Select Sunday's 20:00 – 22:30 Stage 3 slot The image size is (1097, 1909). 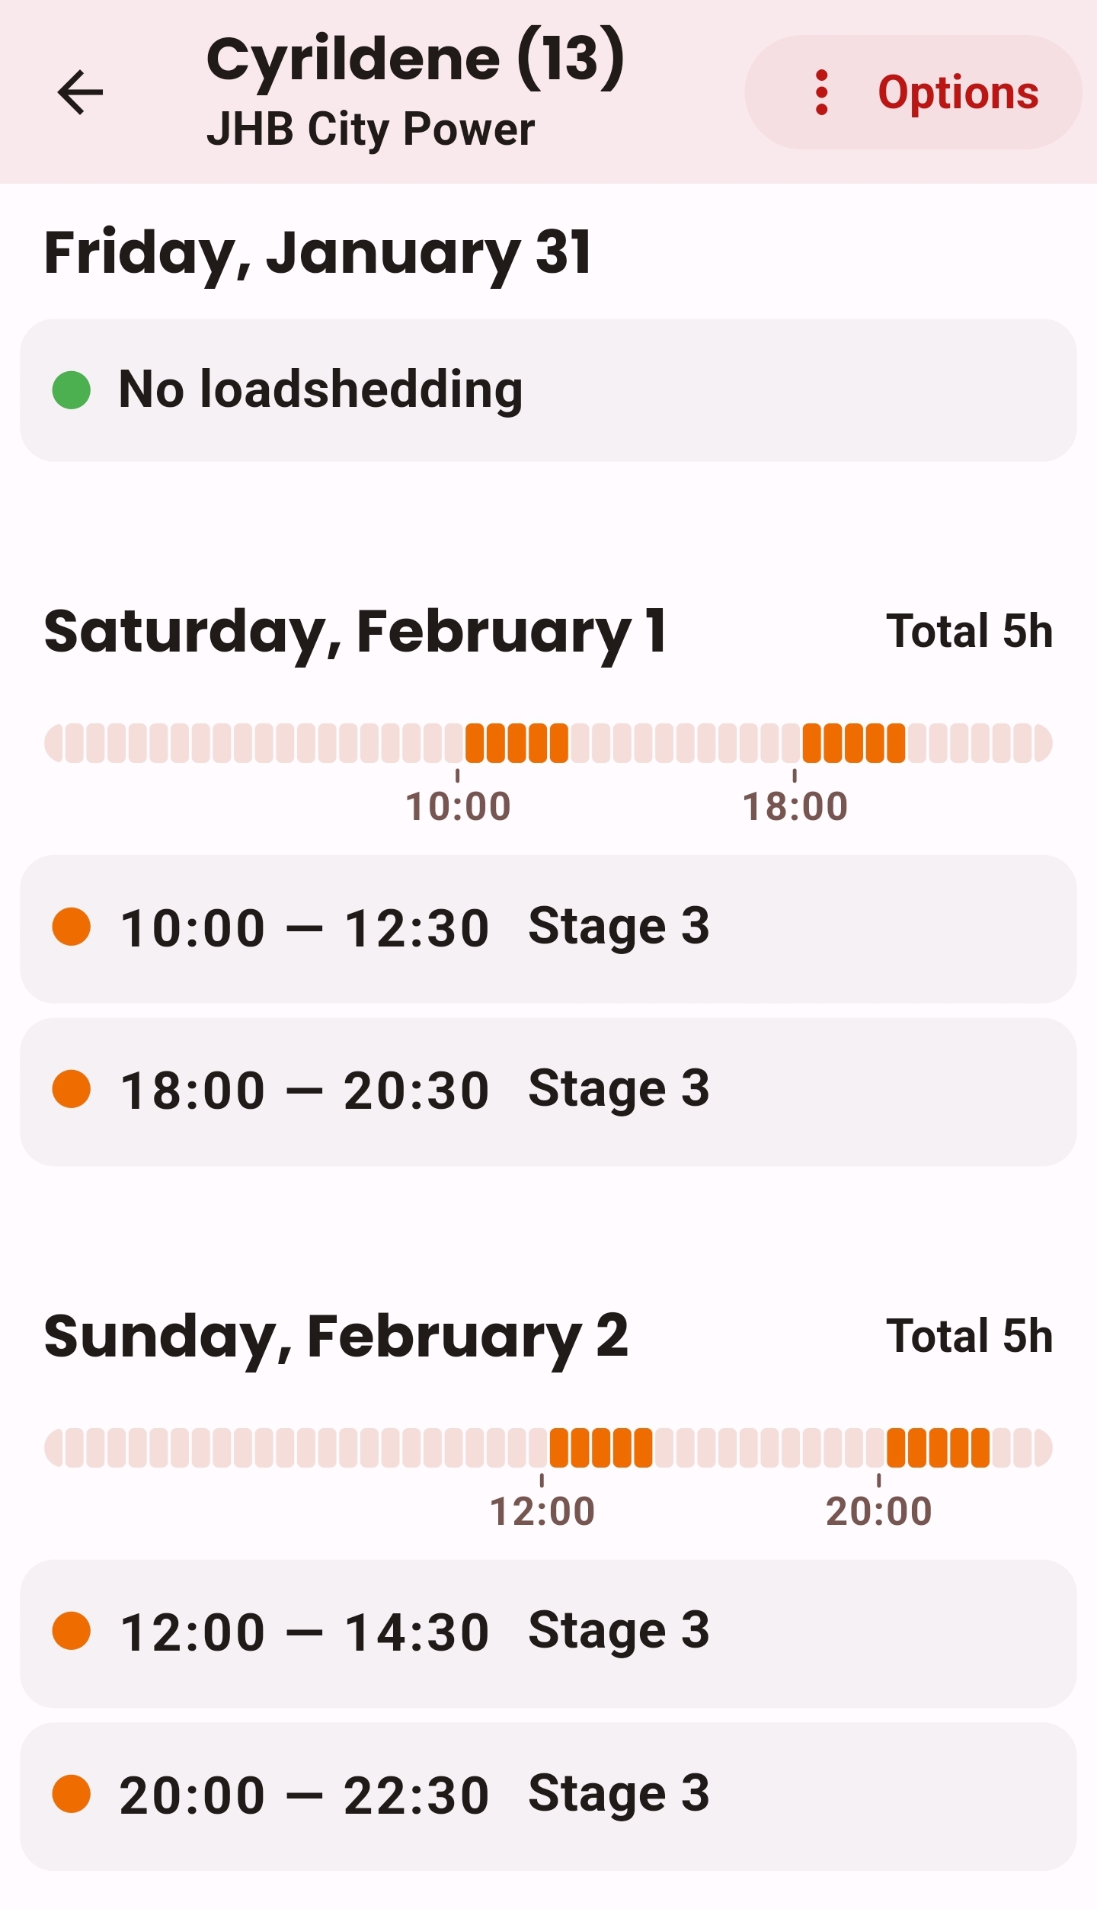(x=548, y=1795)
